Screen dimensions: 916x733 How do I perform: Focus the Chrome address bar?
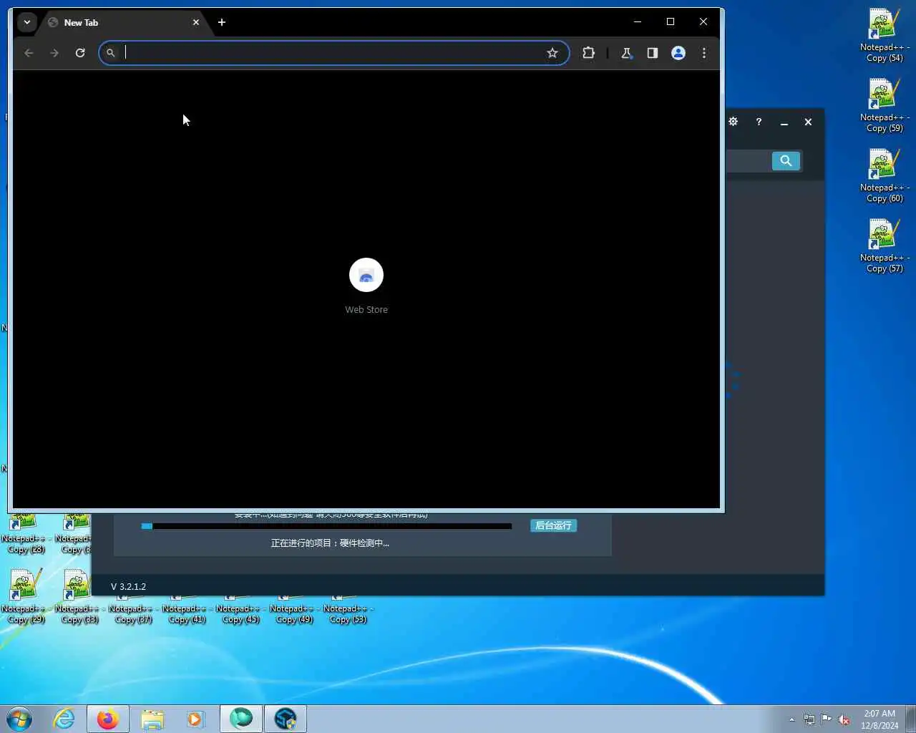tap(333, 53)
